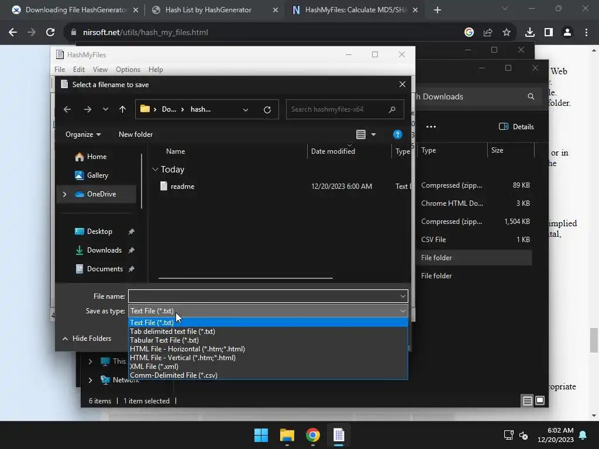Viewport: 599px width, 449px height.
Task: Go back in save dialog
Action: tap(67, 109)
